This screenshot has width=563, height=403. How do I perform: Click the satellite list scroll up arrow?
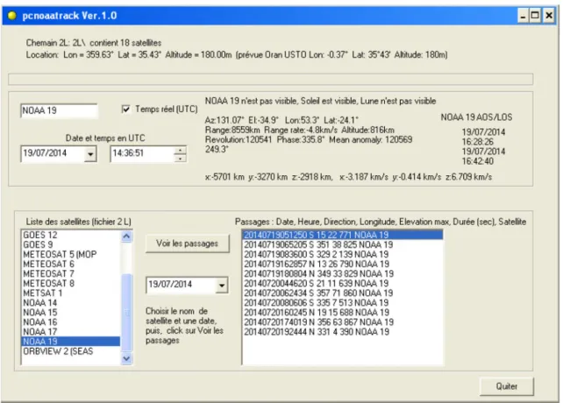point(126,237)
